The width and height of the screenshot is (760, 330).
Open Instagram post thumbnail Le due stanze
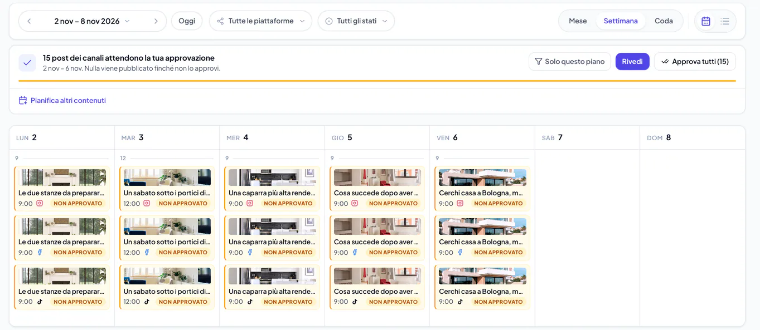point(62,178)
